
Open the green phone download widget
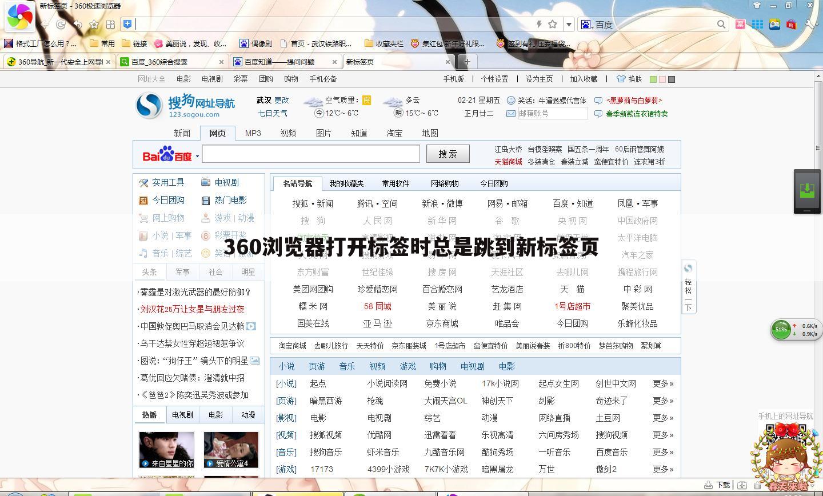click(808, 191)
